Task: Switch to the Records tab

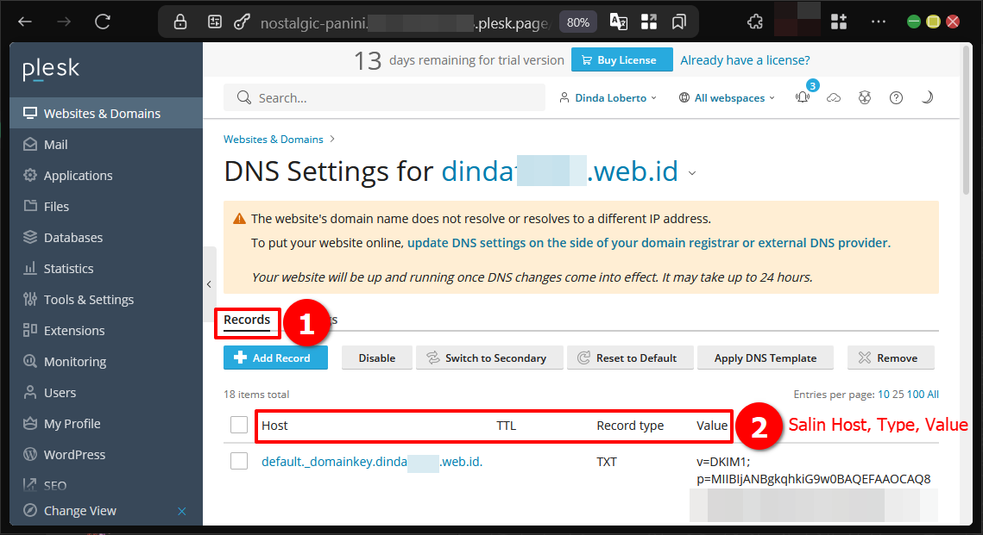Action: 247,320
